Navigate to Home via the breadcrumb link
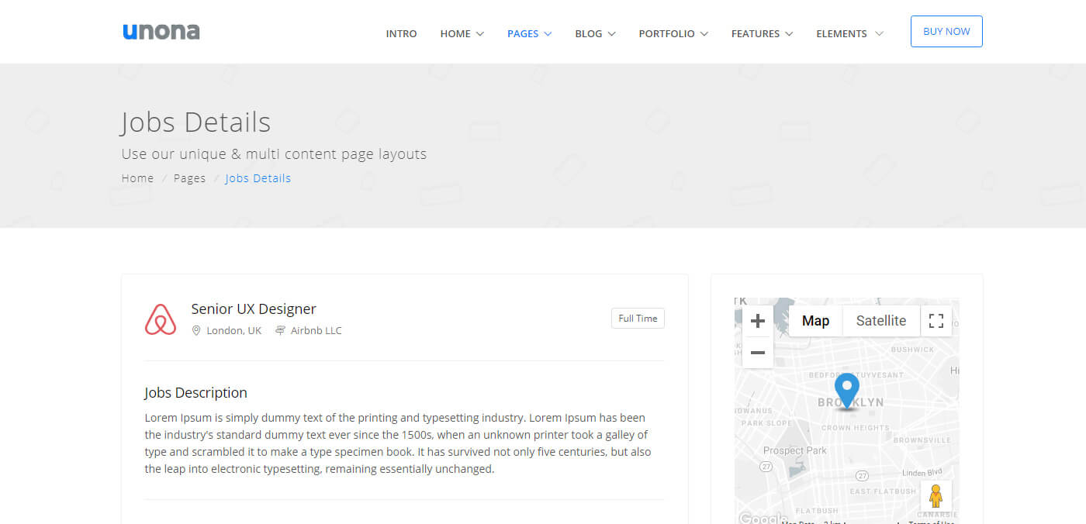Viewport: 1086px width, 524px height. coord(137,178)
